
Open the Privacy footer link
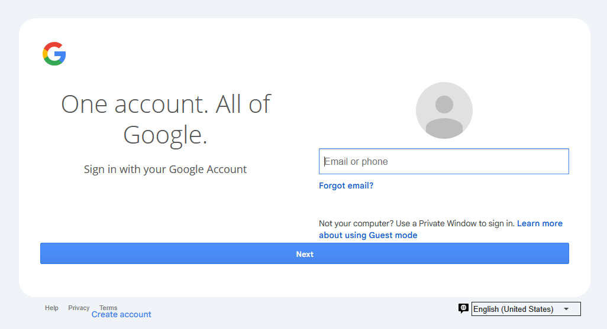click(x=79, y=308)
